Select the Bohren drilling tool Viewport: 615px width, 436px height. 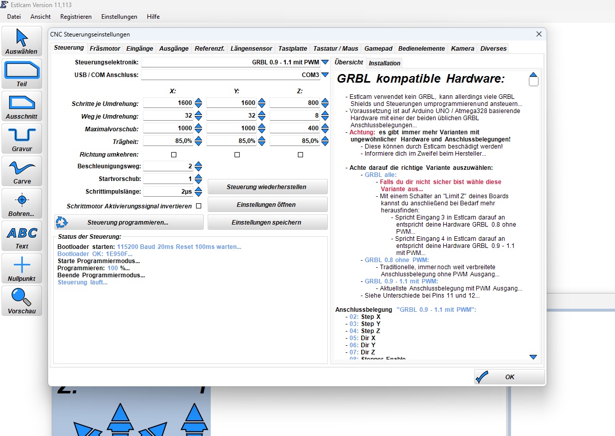[22, 203]
